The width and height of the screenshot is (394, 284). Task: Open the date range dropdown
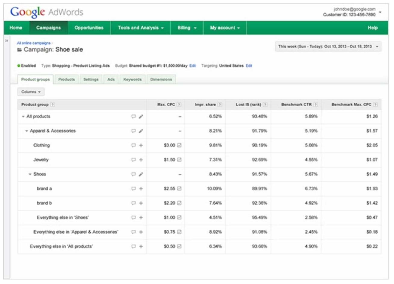tap(328, 47)
